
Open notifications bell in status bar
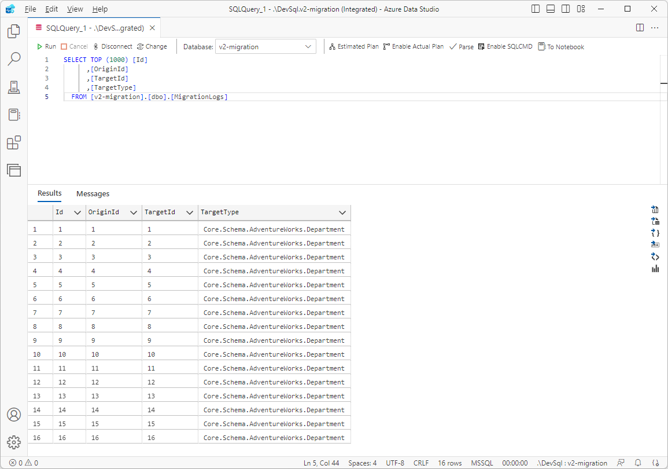coord(638,463)
